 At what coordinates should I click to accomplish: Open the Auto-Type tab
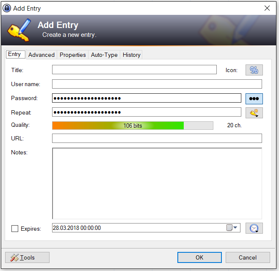click(x=104, y=55)
